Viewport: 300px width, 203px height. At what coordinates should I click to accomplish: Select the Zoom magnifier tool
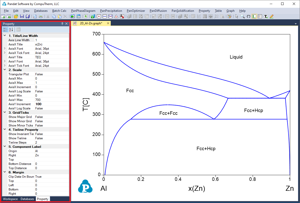point(242,17)
